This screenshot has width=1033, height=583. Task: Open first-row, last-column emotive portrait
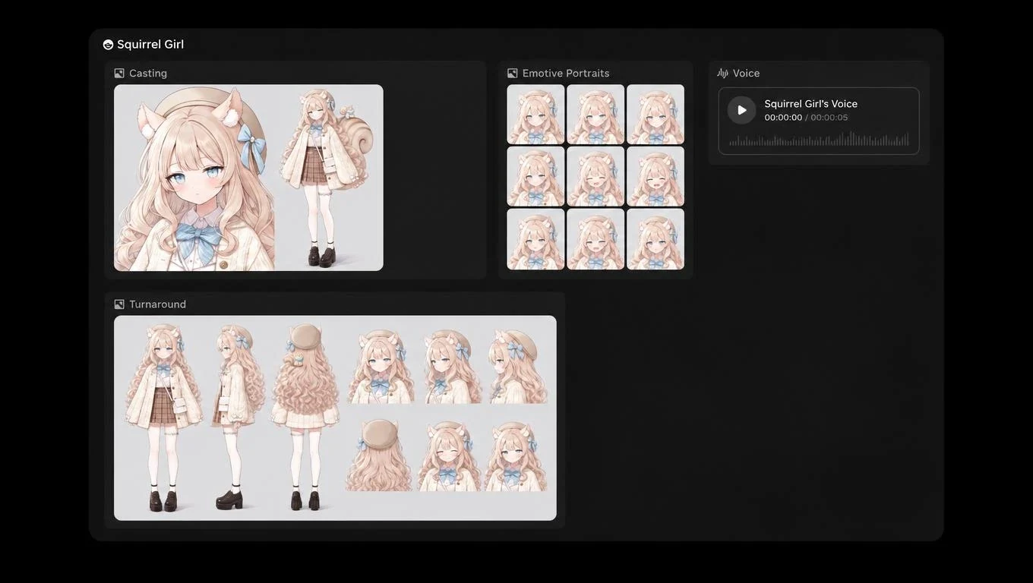coord(655,114)
